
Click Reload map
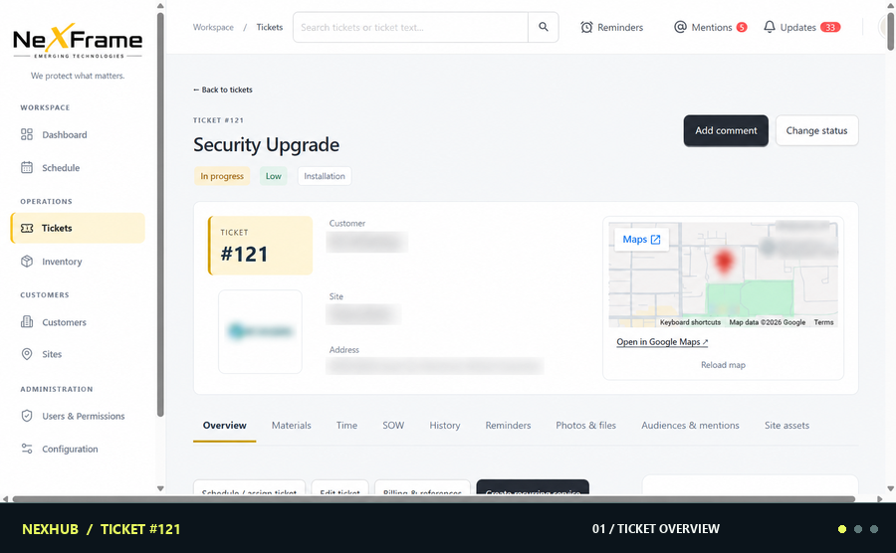723,365
